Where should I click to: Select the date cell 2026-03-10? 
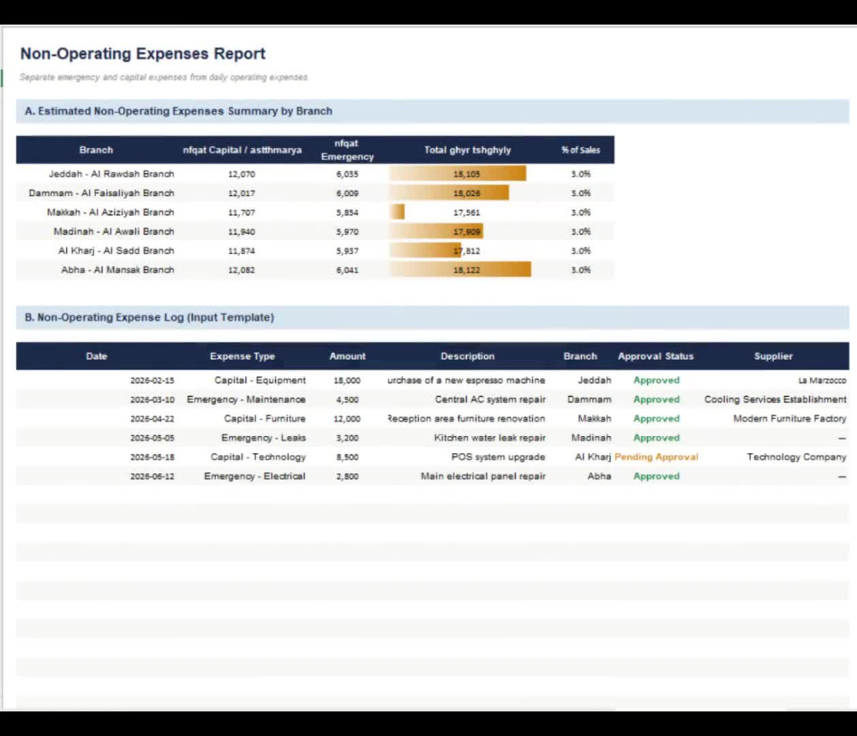(152, 400)
